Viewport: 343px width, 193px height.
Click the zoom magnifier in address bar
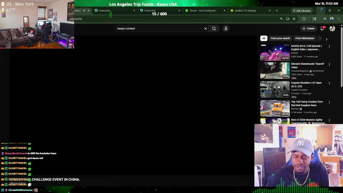[x=281, y=19]
